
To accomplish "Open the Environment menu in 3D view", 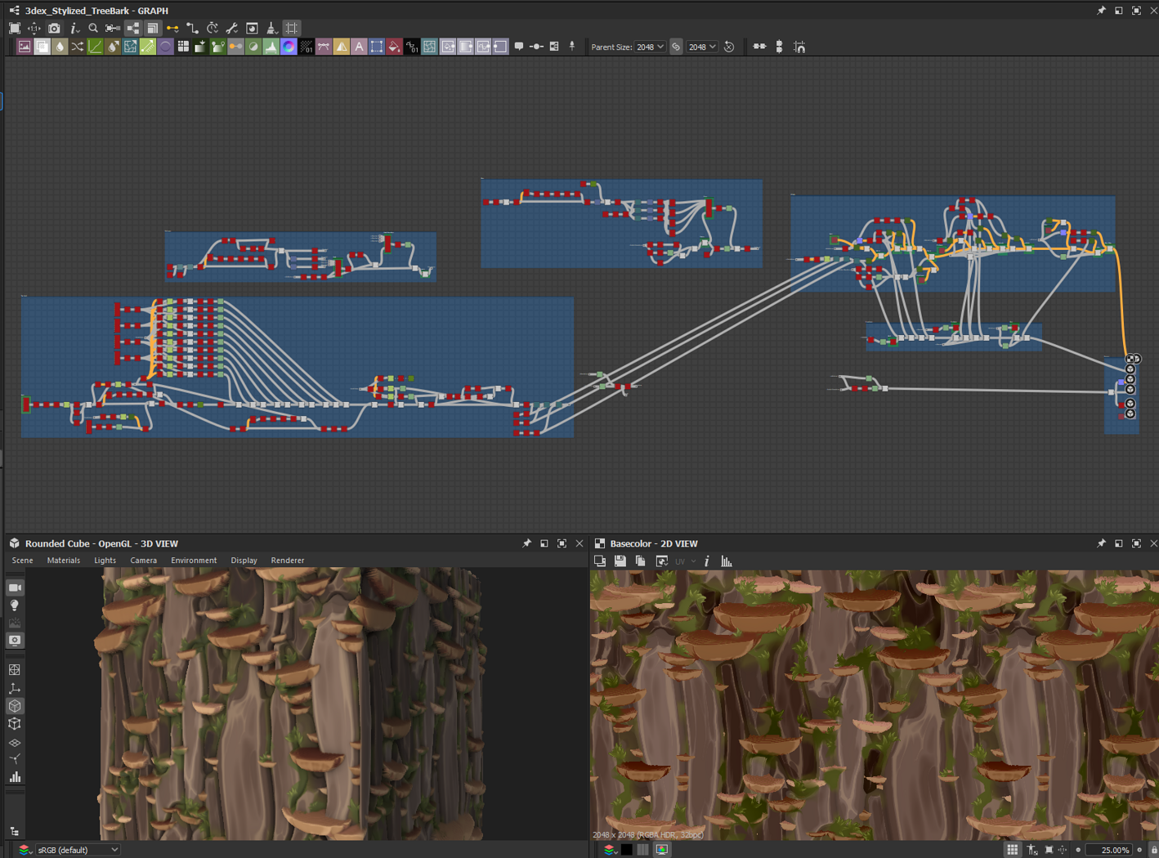I will point(194,561).
